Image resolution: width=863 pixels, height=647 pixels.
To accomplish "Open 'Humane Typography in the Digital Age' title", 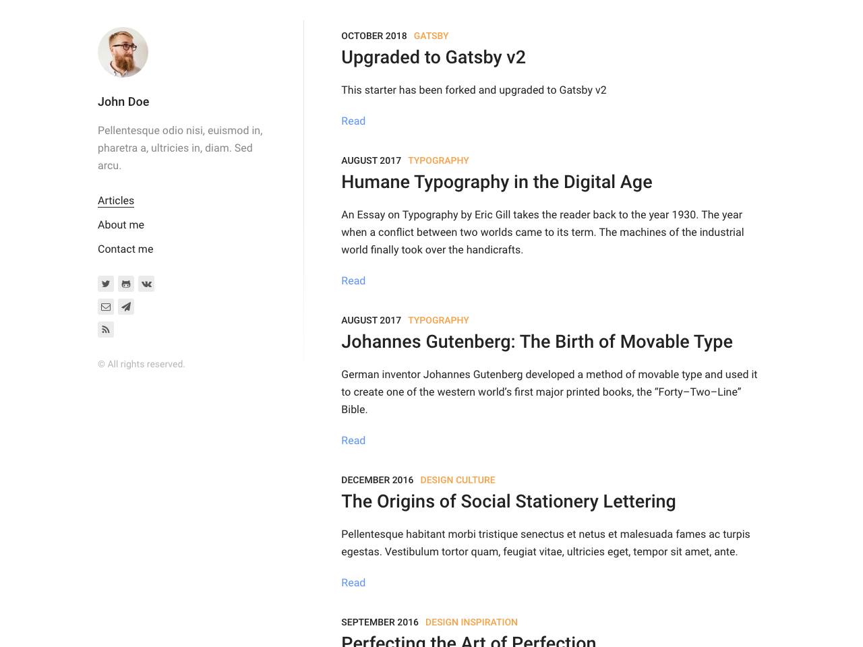I will [x=496, y=182].
